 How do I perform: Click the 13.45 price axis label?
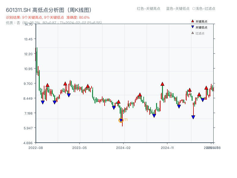pos(28,39)
